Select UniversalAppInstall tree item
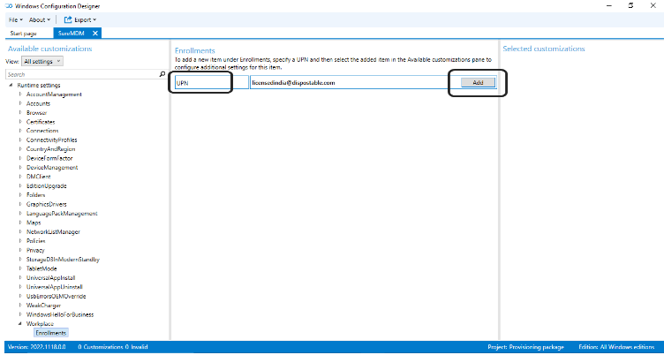 click(x=51, y=278)
